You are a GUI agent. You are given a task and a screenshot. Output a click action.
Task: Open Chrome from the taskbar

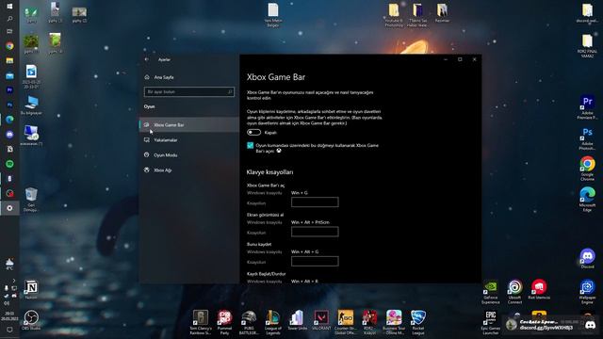[x=9, y=46]
